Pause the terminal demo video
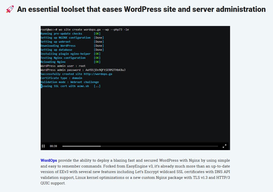Screen dimensions: 273x192 pos(43,146)
